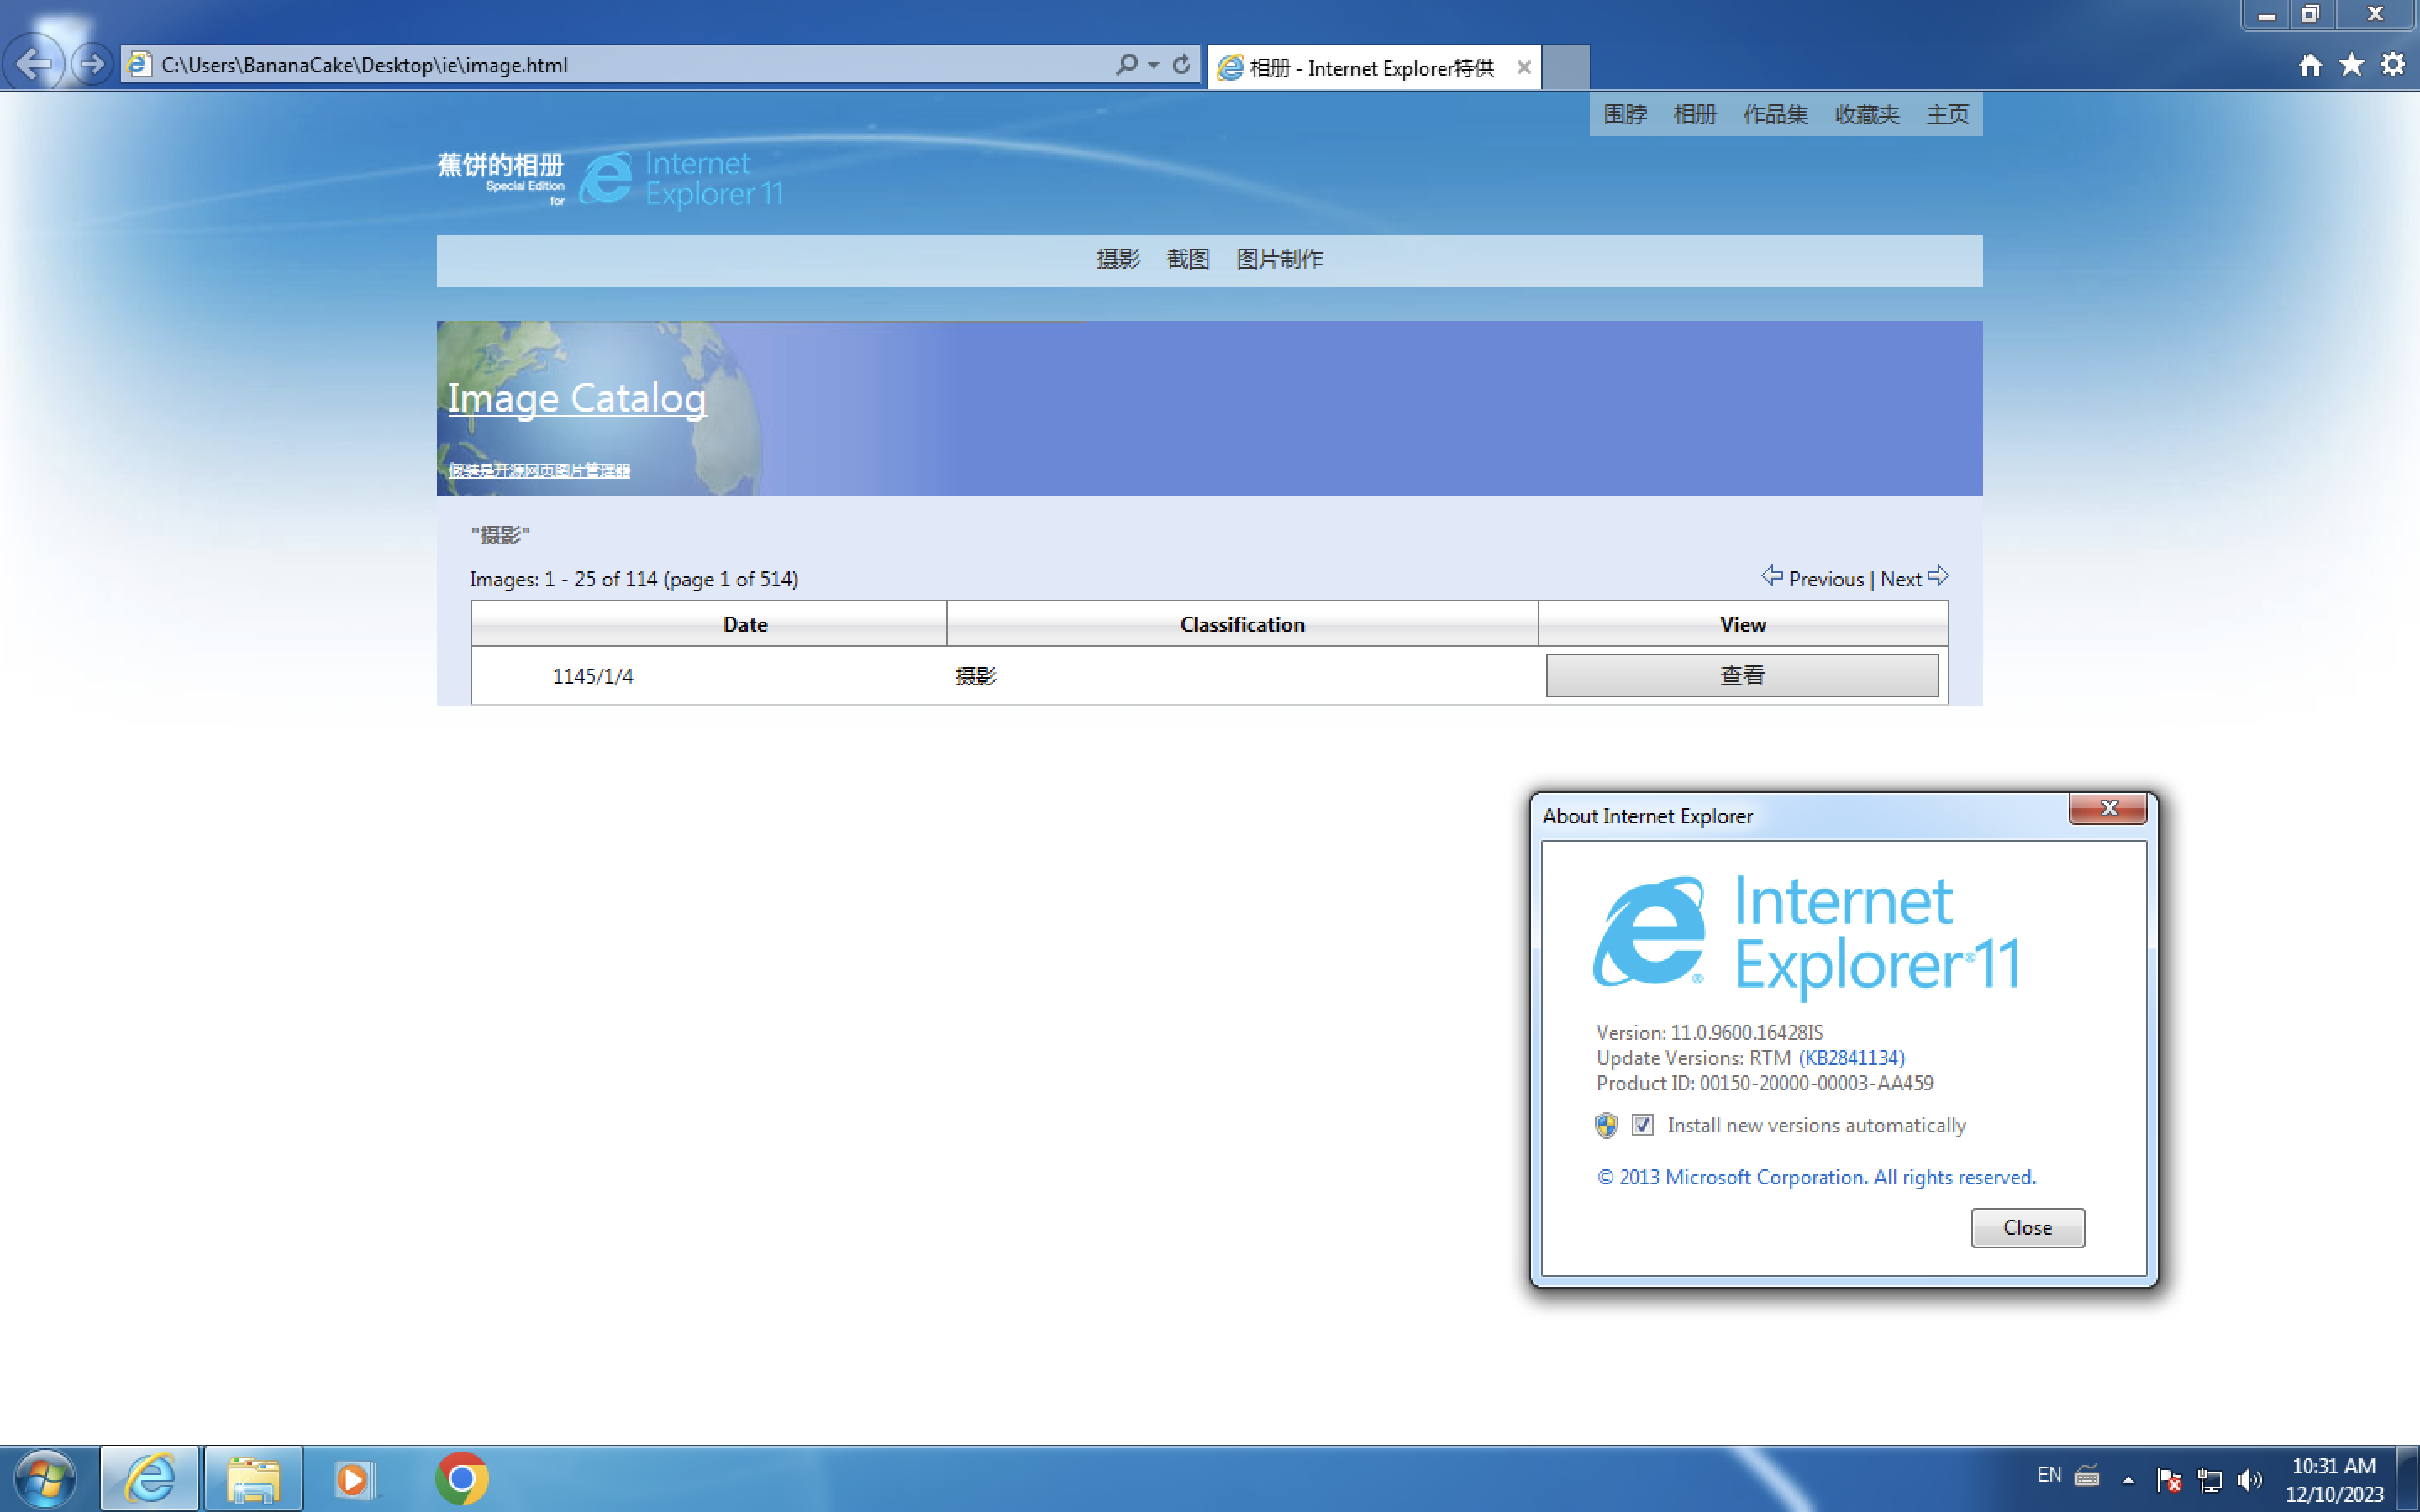Select the 截图 category link
The width and height of the screenshot is (2420, 1512).
1188,259
